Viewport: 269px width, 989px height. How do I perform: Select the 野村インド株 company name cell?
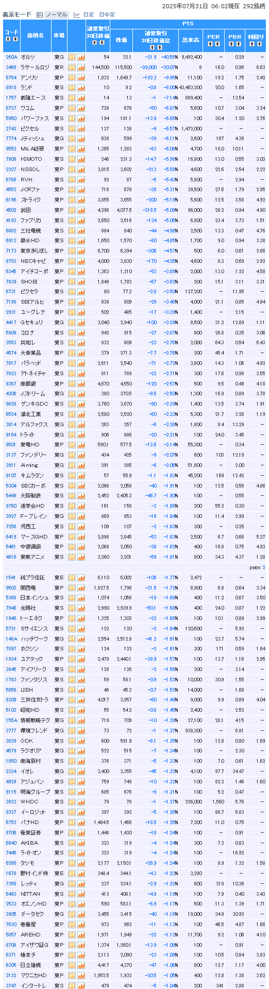[35, 874]
